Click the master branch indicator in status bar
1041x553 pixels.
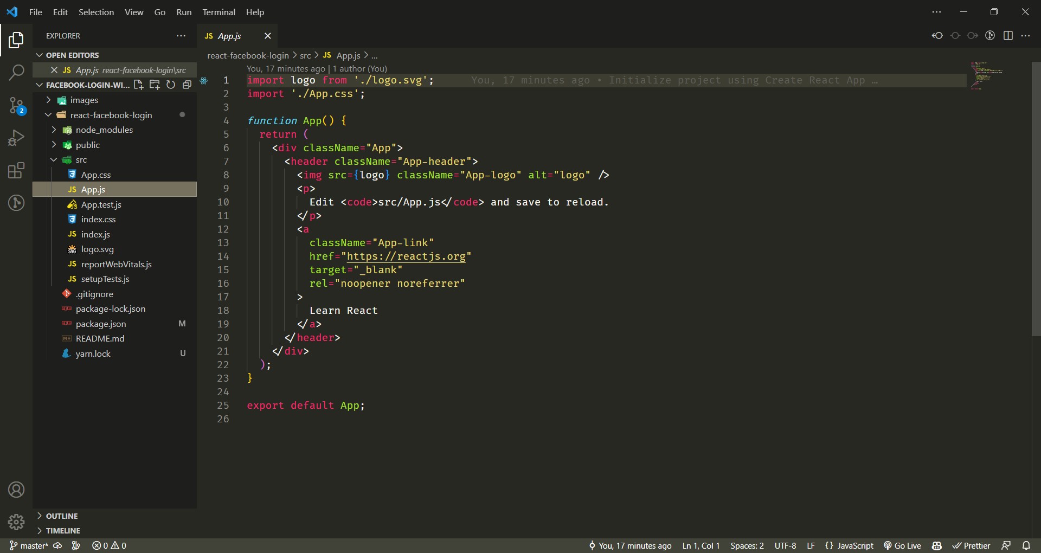(29, 545)
